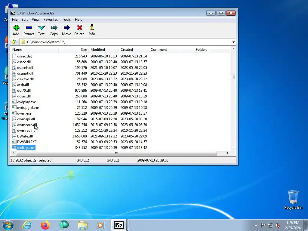The width and height of the screenshot is (308, 231).
Task: Launch Firefox from the taskbar
Action: point(45,225)
